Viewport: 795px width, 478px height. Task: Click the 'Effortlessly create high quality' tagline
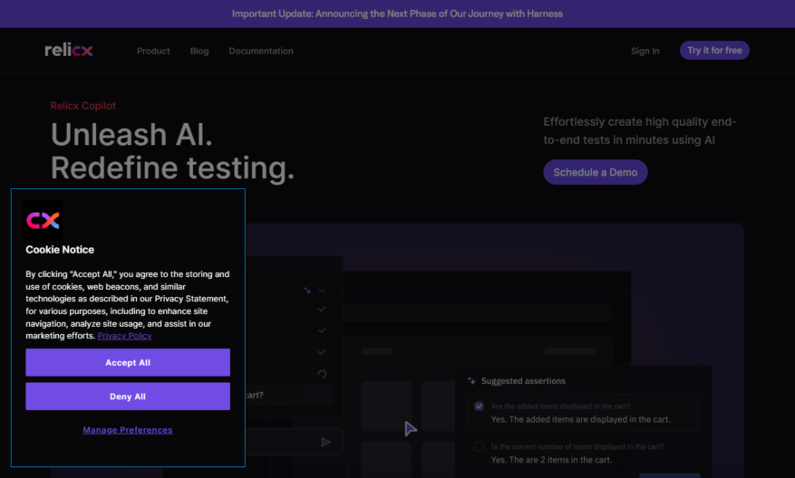click(x=640, y=130)
